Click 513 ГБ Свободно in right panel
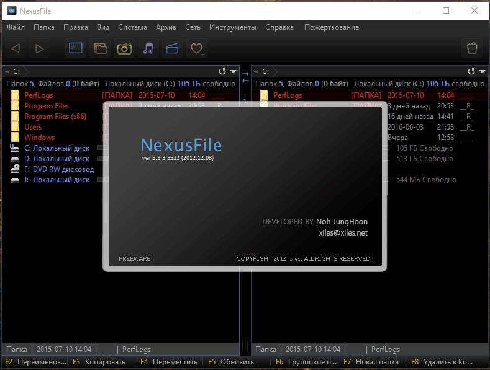Image resolution: width=490 pixels, height=370 pixels. pos(425,159)
